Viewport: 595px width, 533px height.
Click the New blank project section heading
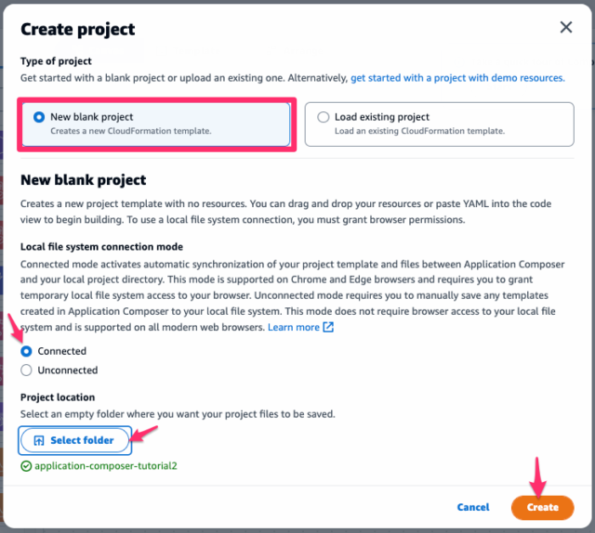coord(84,180)
